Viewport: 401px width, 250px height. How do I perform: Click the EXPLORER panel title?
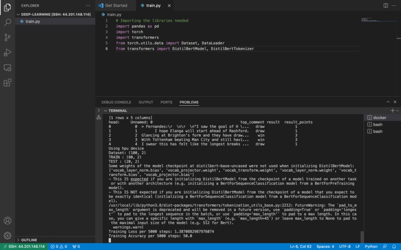pyautogui.click(x=30, y=5)
